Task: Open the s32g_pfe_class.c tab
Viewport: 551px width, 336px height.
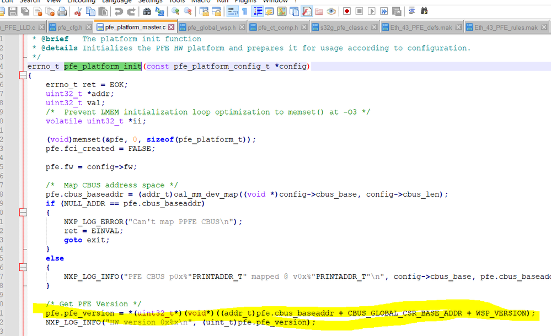Action: click(344, 28)
